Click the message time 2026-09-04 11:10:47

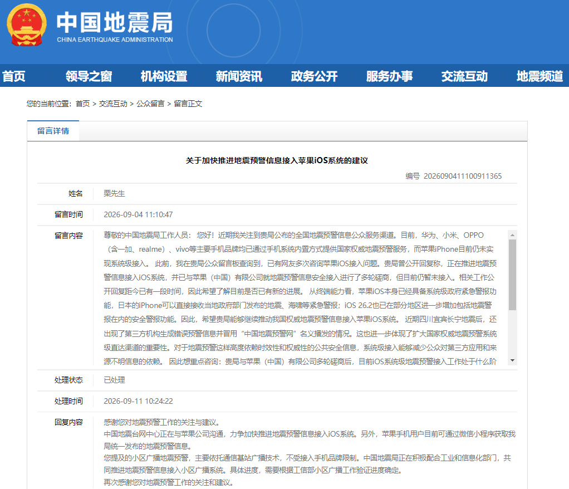click(x=138, y=214)
